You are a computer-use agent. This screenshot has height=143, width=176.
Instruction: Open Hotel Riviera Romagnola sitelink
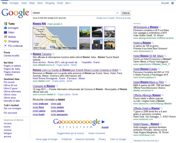tap(45, 78)
